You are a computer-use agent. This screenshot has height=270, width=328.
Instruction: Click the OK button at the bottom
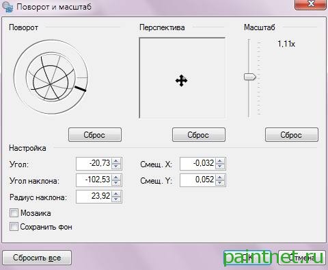coord(247,258)
